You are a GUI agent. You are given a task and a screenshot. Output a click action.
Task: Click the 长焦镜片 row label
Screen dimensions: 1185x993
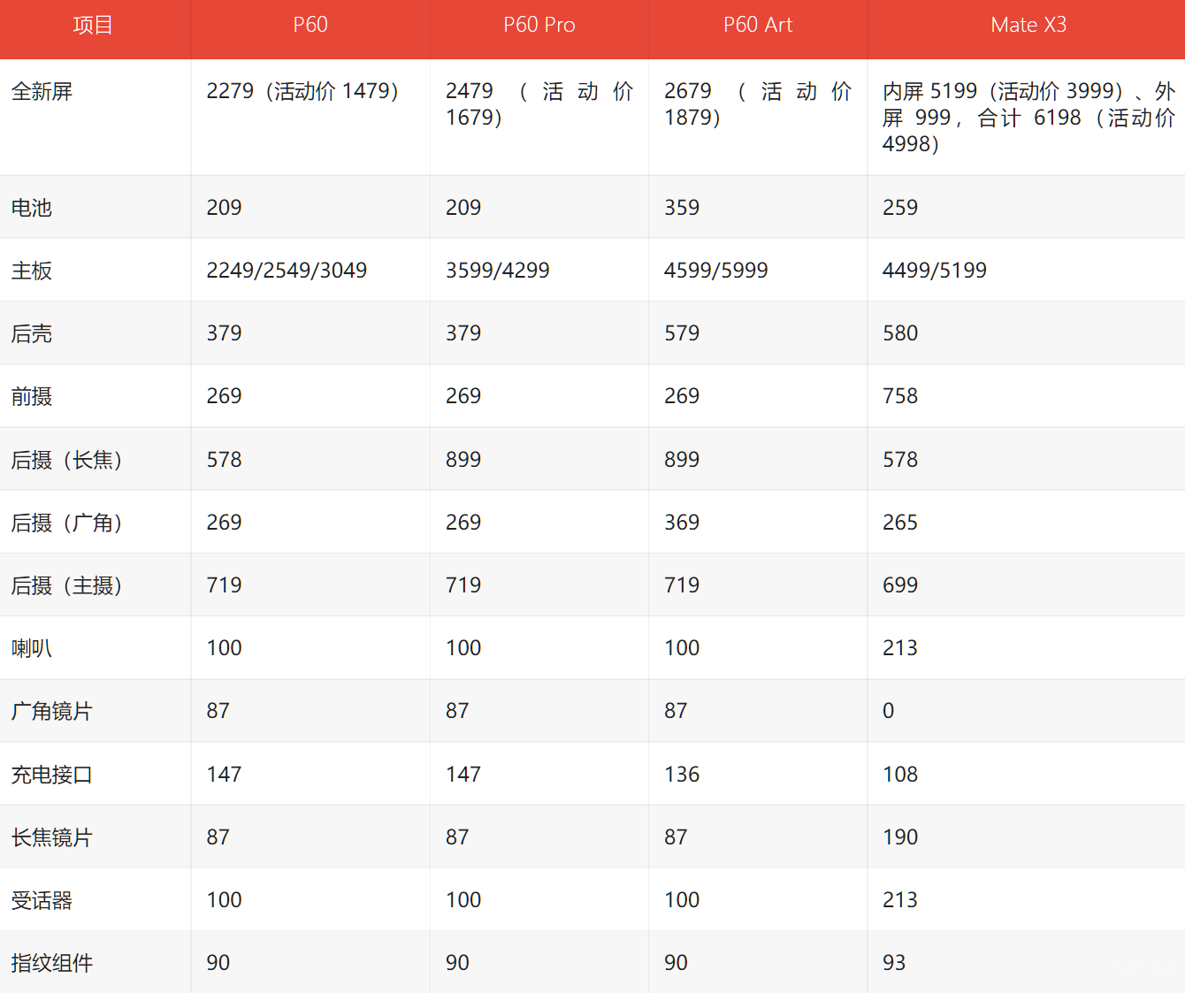click(x=52, y=837)
